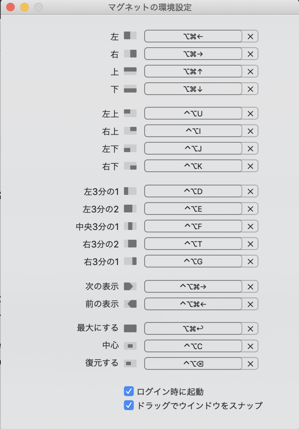Click the 左3分の1 (left third) icon
This screenshot has width=299, height=429.
pos(130,191)
